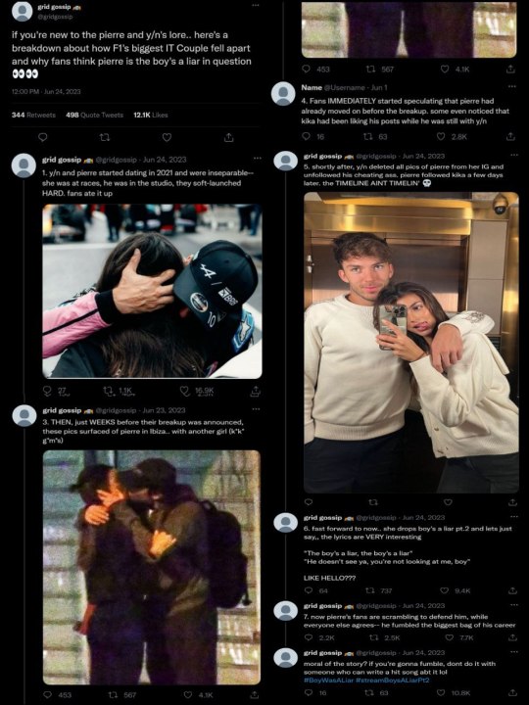Retweet tweet 6 with 737 retweets
The height and width of the screenshot is (705, 529).
click(369, 590)
